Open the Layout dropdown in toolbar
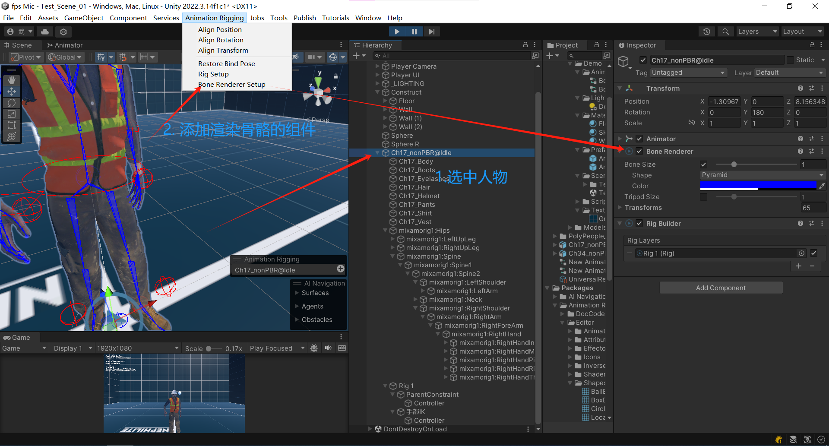Image resolution: width=829 pixels, height=446 pixels. (x=803, y=32)
